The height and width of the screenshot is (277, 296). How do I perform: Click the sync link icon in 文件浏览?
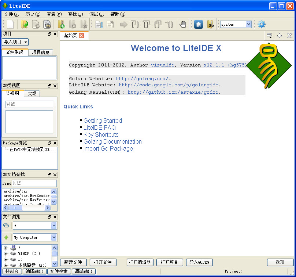point(6,225)
